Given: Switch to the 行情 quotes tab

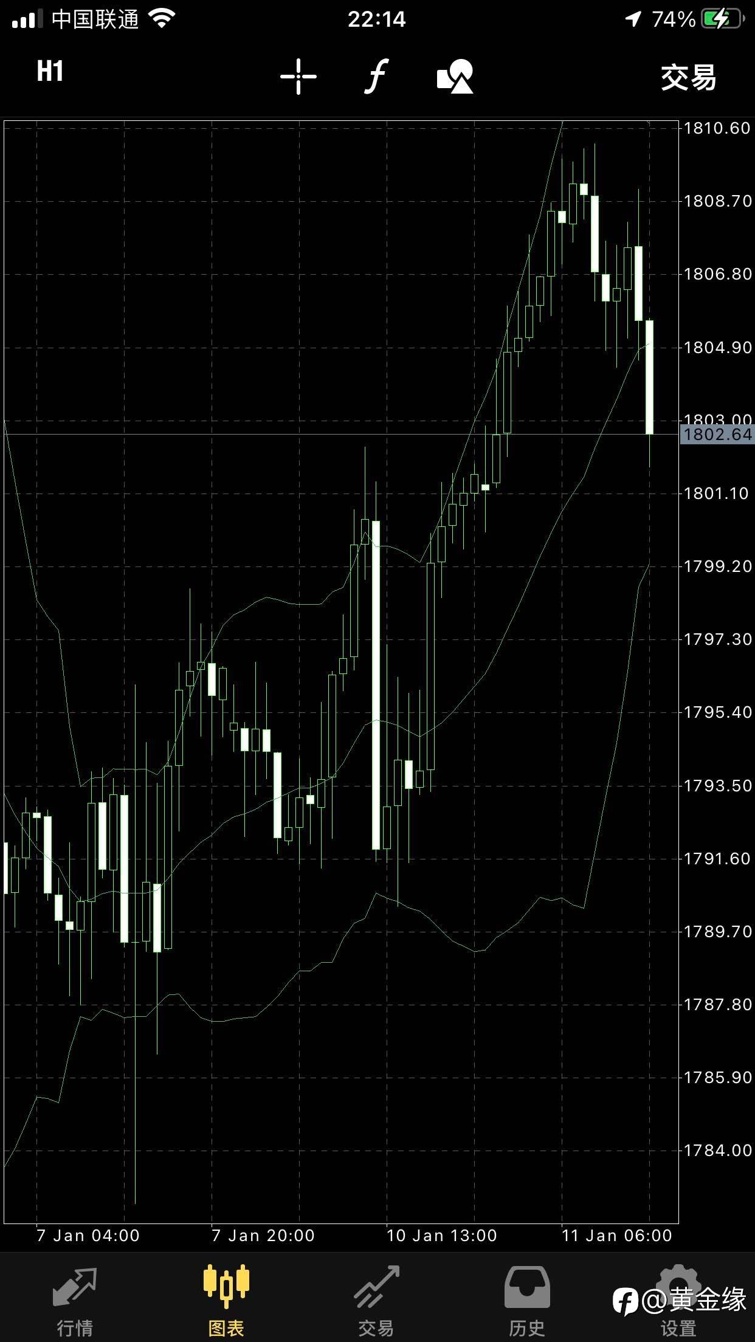Looking at the screenshot, I should 75,1302.
